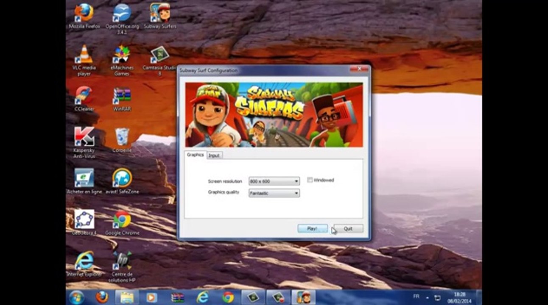
Task: Select the GeoGebra 4 desktop icon
Action: pyautogui.click(x=84, y=222)
